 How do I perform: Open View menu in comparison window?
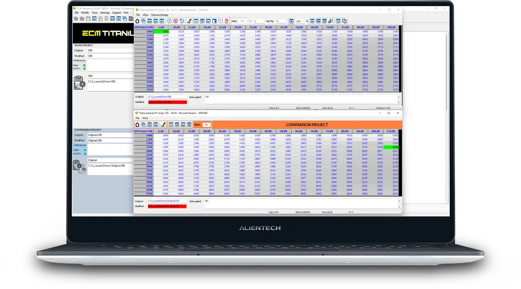click(145, 118)
